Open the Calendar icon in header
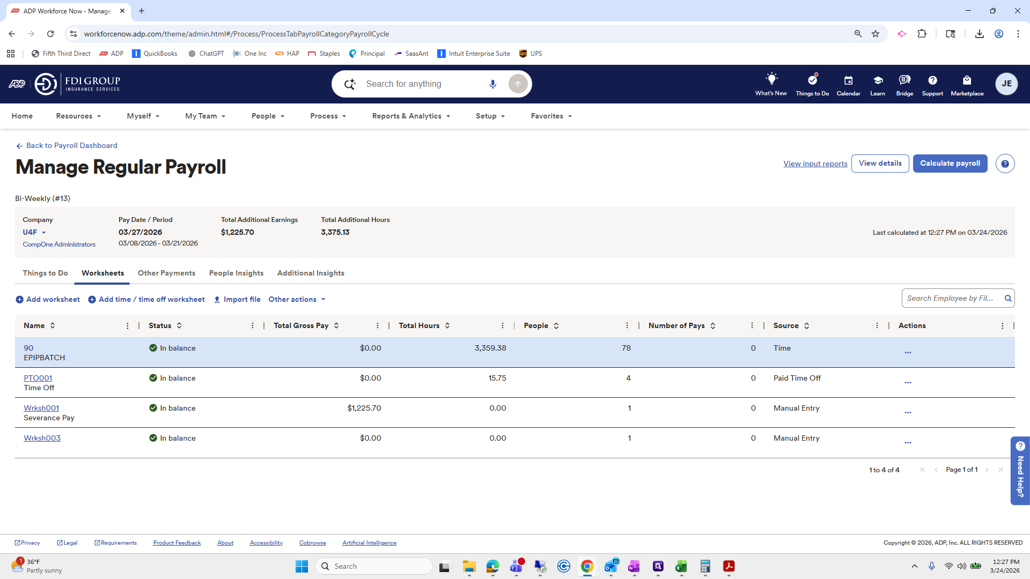 click(848, 80)
